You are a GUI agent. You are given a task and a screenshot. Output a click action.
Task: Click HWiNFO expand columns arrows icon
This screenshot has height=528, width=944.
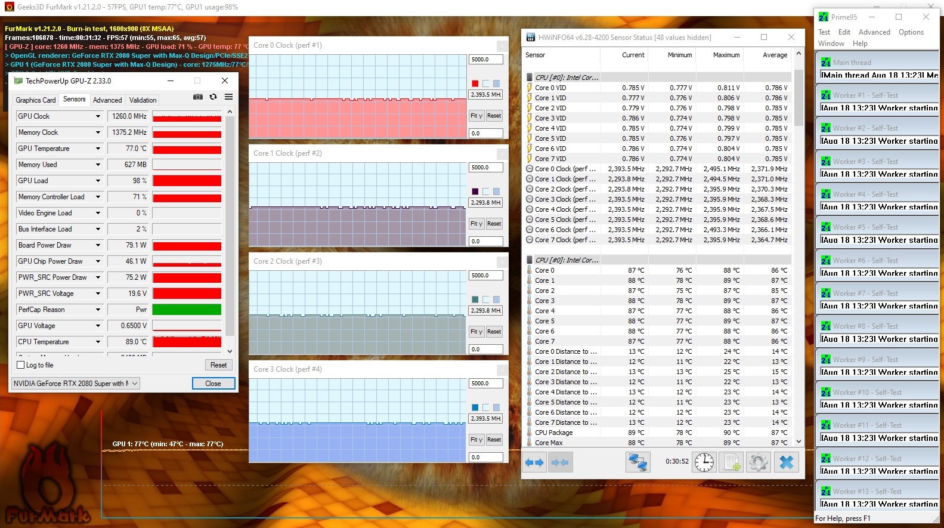click(534, 462)
